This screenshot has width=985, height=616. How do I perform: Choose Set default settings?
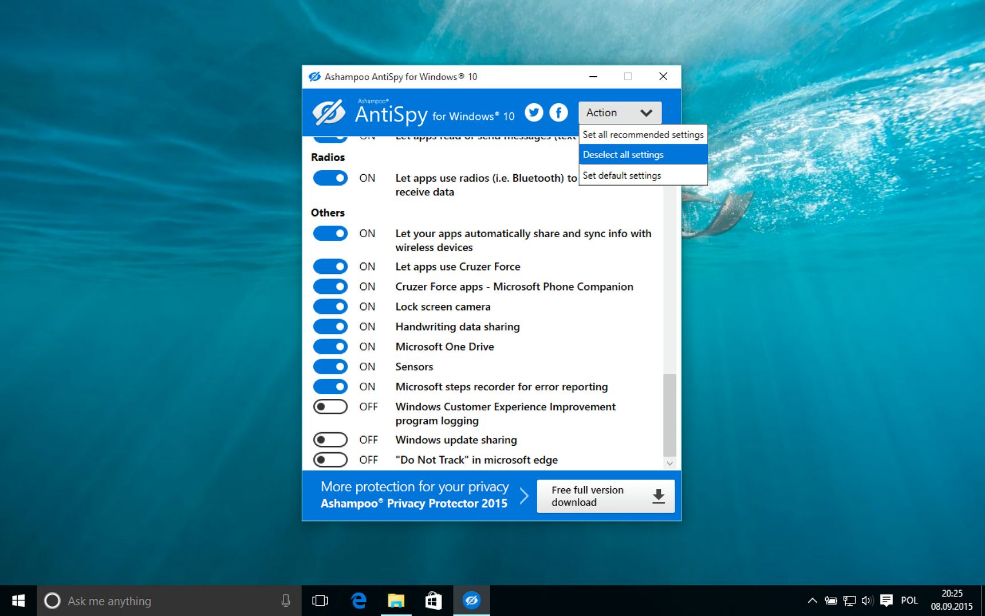pos(643,175)
